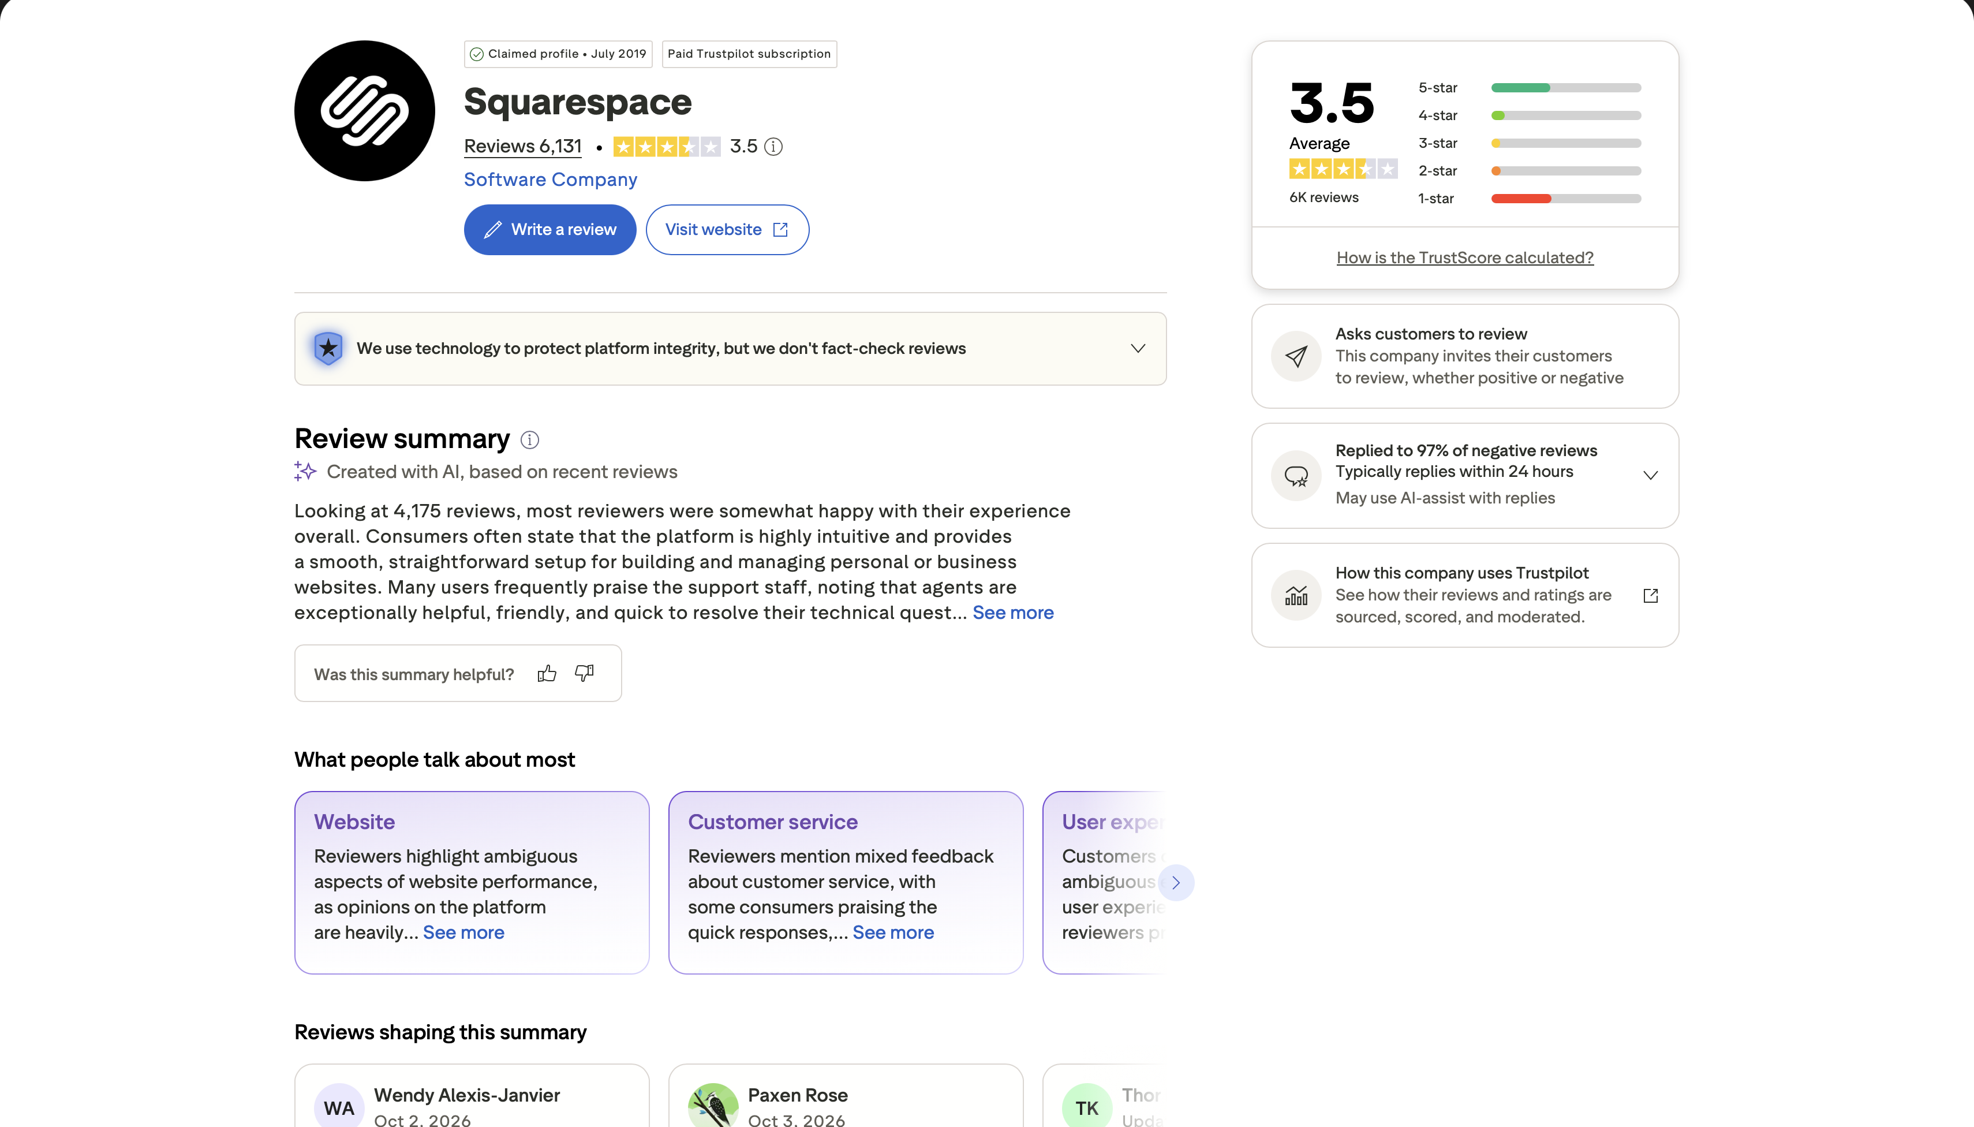Expand the platform integrity notice chevron
The height and width of the screenshot is (1127, 1974).
1138,348
